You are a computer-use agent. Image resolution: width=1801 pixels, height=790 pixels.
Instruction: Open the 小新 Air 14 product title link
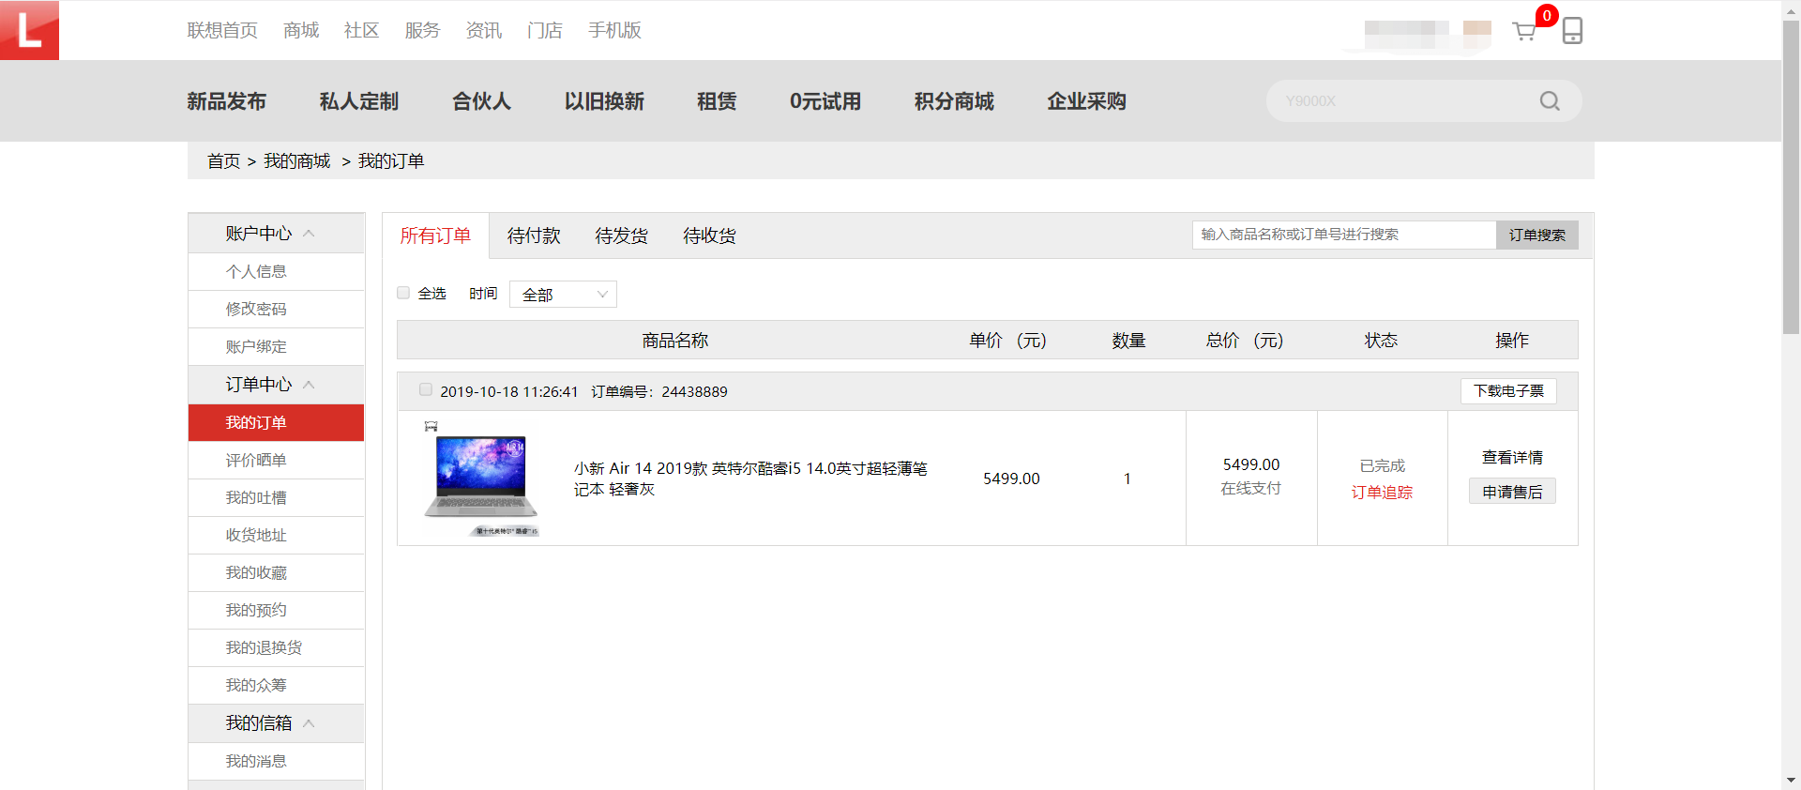(750, 479)
